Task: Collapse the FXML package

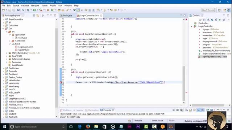Action: [x=10, y=44]
